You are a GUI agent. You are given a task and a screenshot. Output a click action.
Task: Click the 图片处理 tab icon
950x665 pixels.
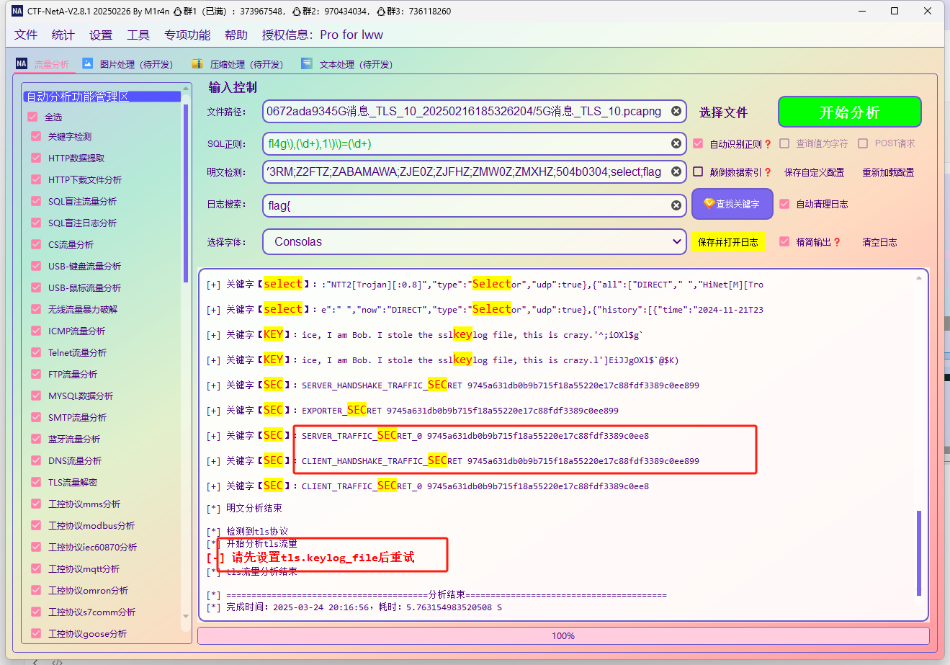pos(88,63)
